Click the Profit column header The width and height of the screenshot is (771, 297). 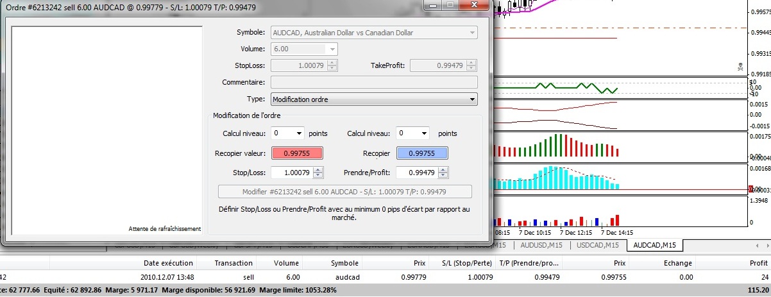[758, 263]
